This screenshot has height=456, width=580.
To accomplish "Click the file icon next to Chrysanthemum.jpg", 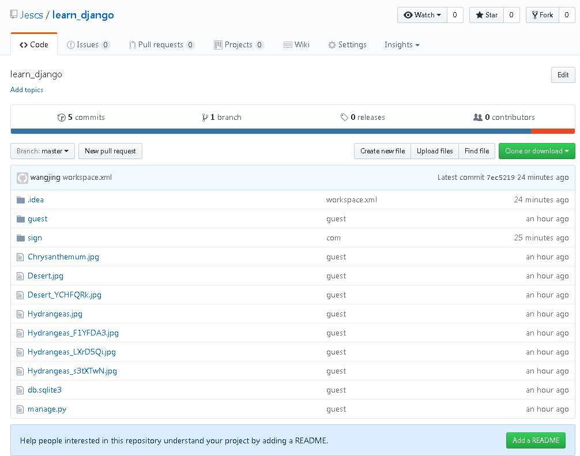I will 20,257.
